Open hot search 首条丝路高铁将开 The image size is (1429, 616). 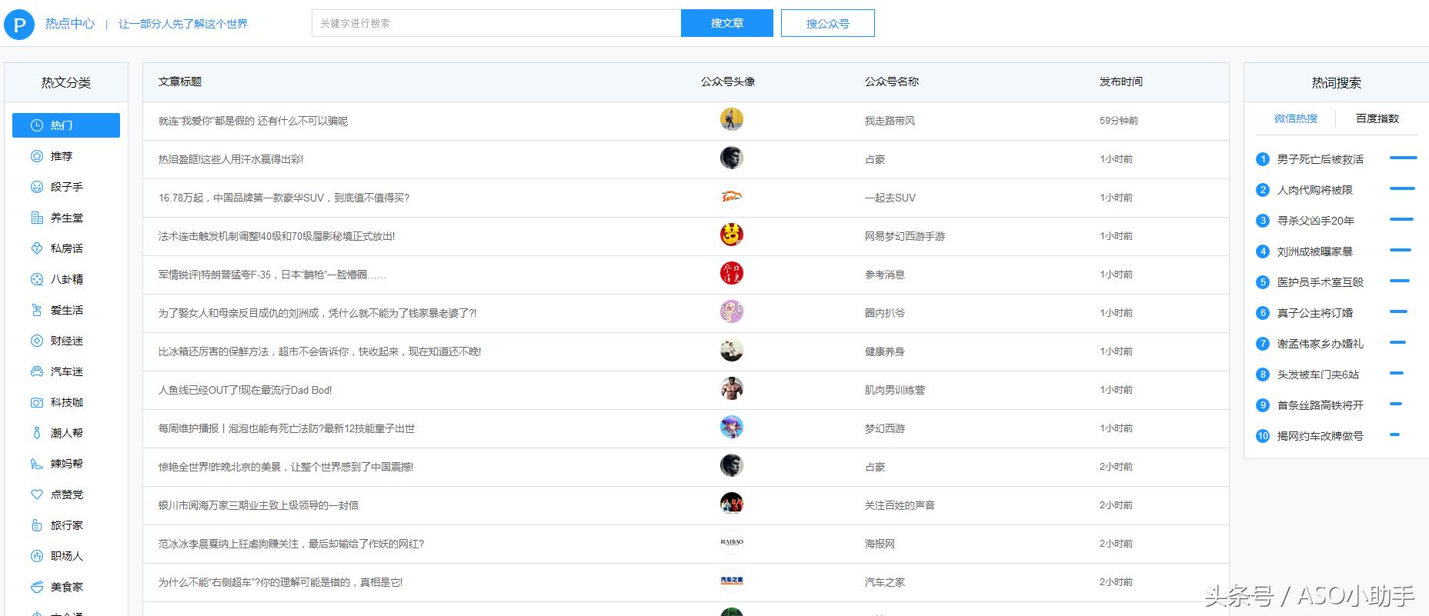click(x=1320, y=405)
